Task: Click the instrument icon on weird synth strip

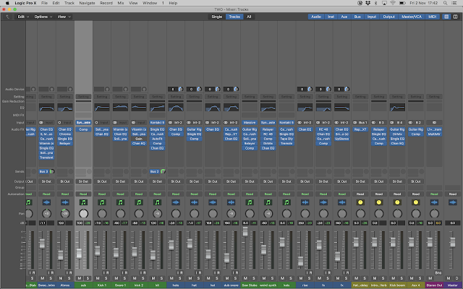Action: point(268,202)
